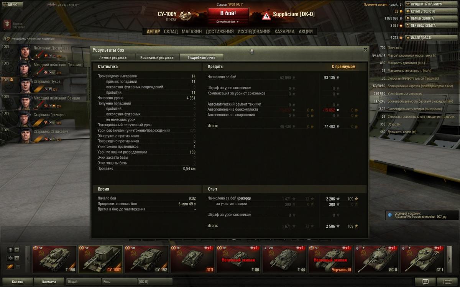Click carousel right scroll arrow

point(449,259)
